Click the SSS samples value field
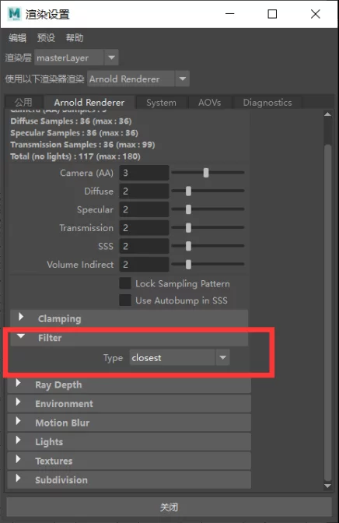Screen dimensions: 339x523 (x=144, y=246)
